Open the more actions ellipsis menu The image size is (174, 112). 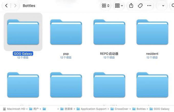coord(149,6)
